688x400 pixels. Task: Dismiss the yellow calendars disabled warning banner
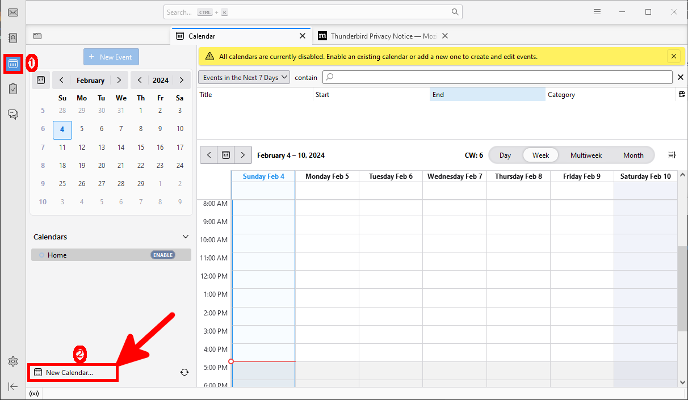(673, 56)
